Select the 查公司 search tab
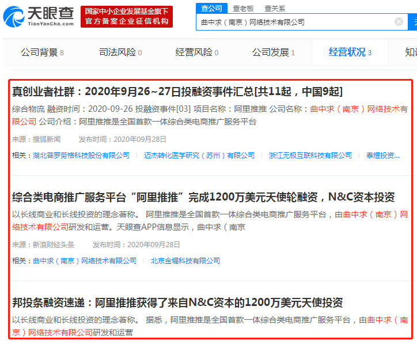This screenshot has height=344, width=417. tap(212, 8)
